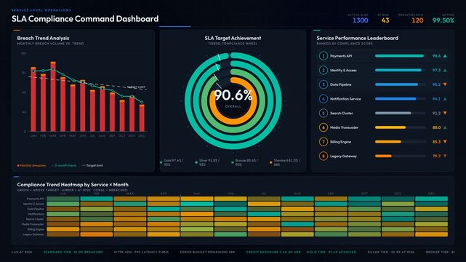Screen dimensions: 466x262
Task: Click the Gold tier legend dot
Action: (161, 162)
